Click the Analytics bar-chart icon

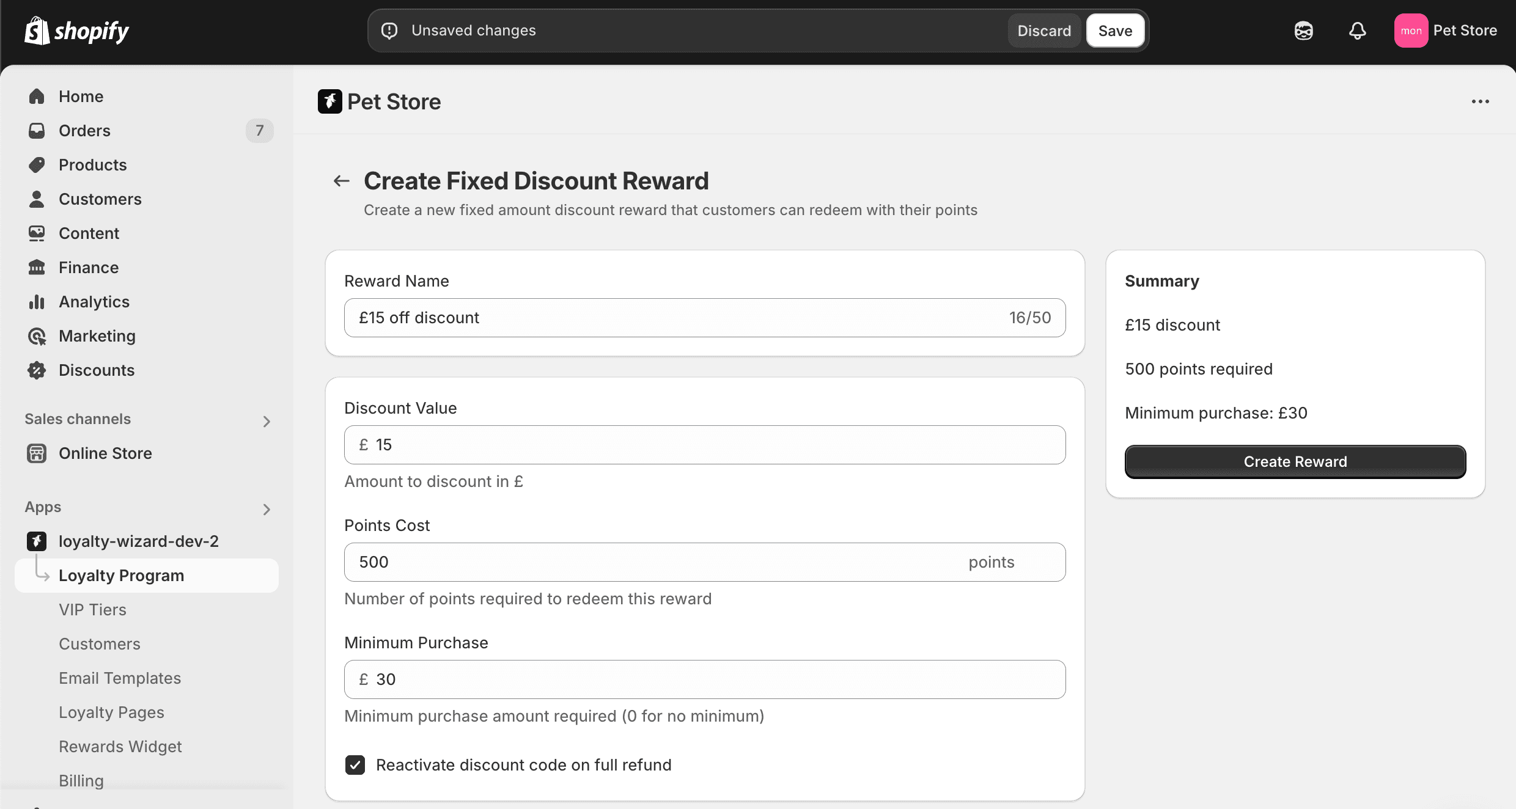click(x=37, y=301)
